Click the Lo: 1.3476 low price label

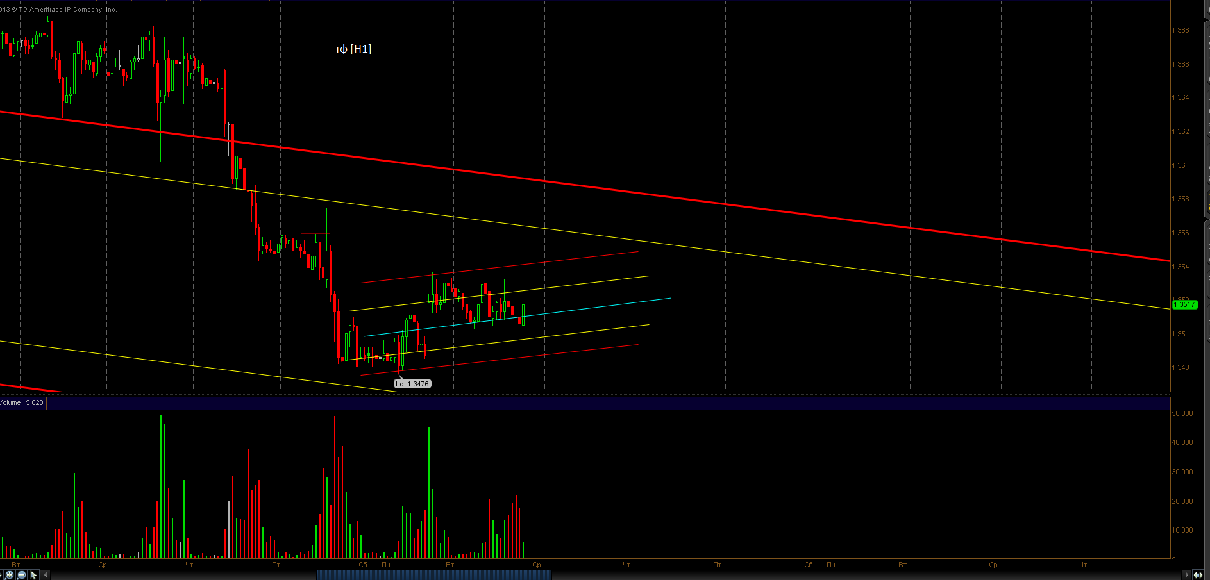tap(412, 384)
